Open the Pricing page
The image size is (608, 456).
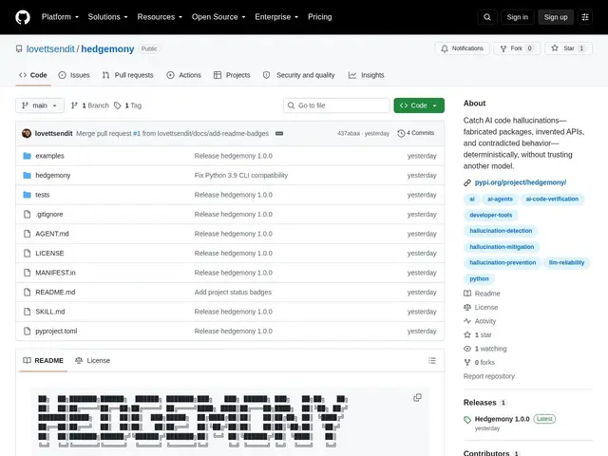pos(320,17)
